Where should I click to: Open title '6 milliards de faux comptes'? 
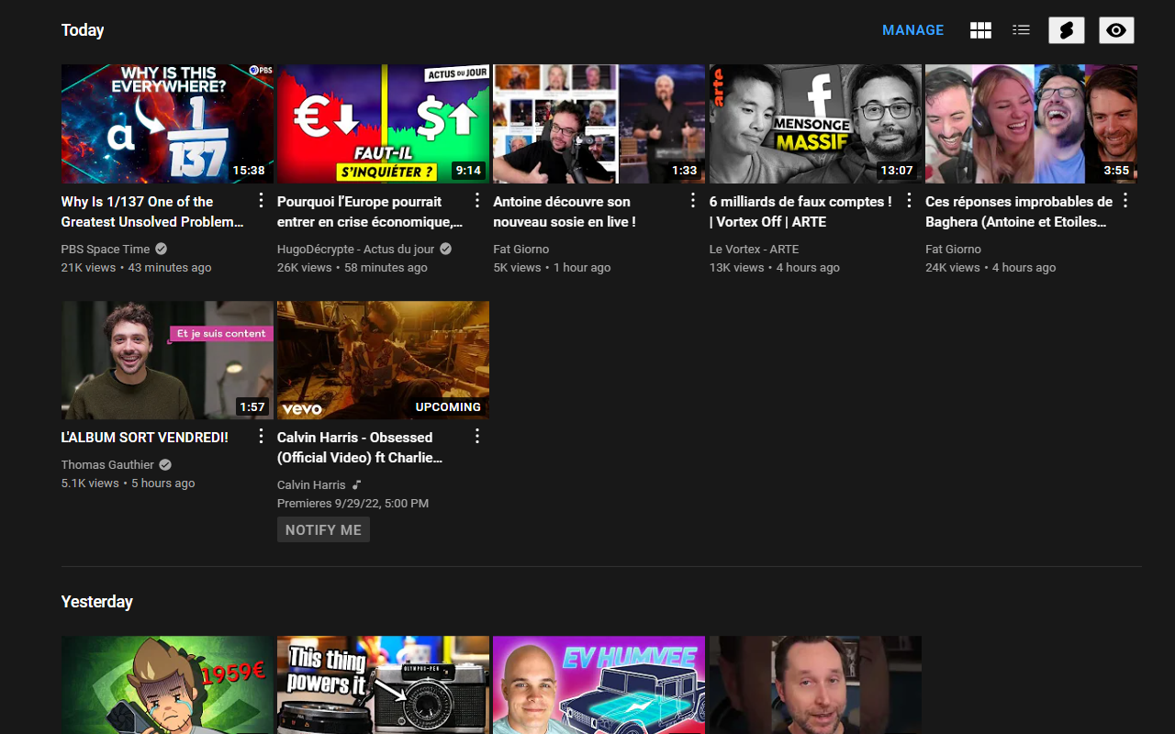click(x=800, y=212)
